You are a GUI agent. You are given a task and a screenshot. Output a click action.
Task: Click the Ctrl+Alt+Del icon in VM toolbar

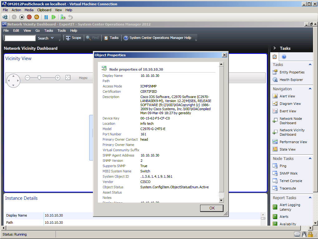(x=5, y=17)
